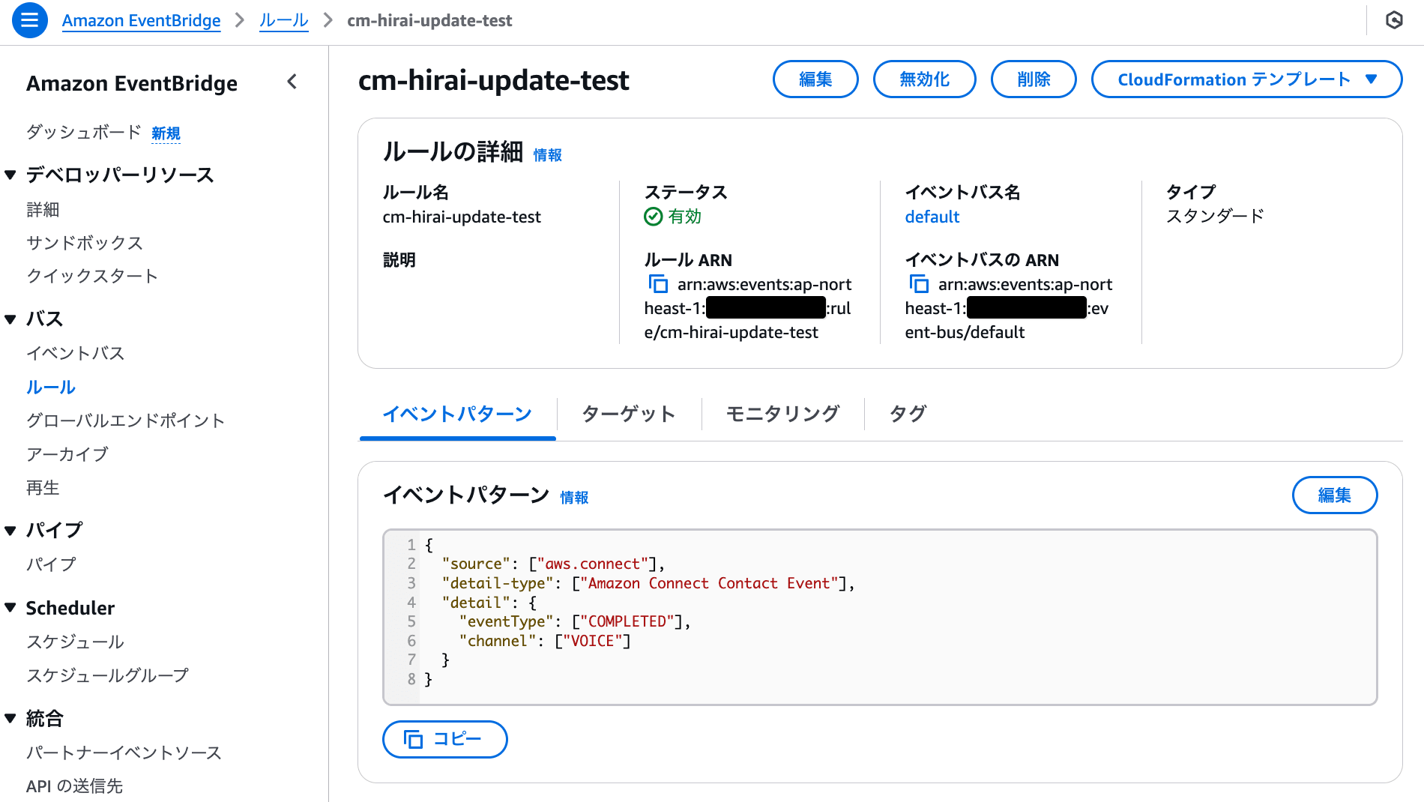Screen dimensions: 1424x802
Task: Select the イベントパターン tab
Action: click(x=457, y=414)
